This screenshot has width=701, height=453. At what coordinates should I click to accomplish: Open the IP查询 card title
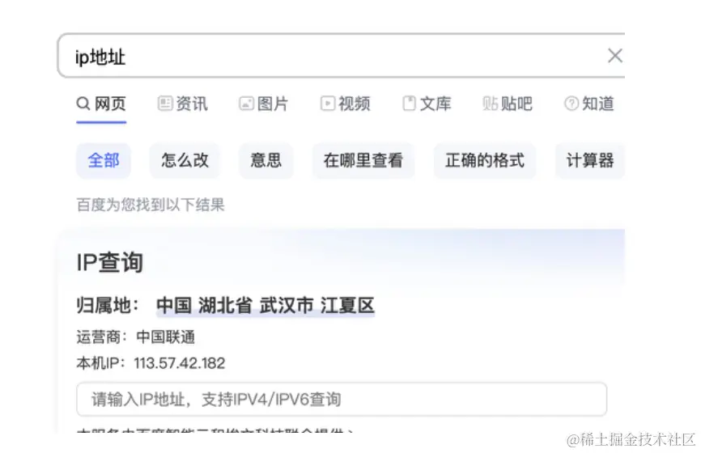pyautogui.click(x=110, y=262)
